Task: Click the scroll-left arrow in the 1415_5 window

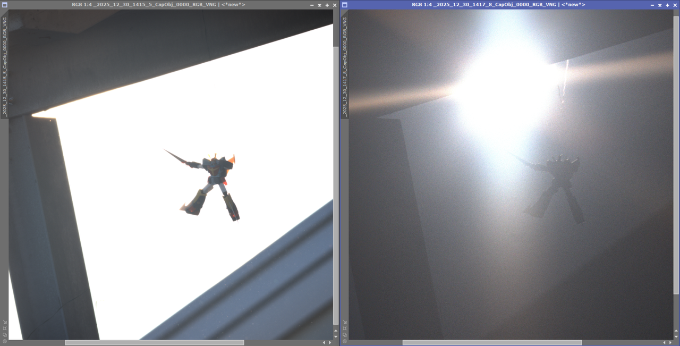Action: click(x=324, y=343)
